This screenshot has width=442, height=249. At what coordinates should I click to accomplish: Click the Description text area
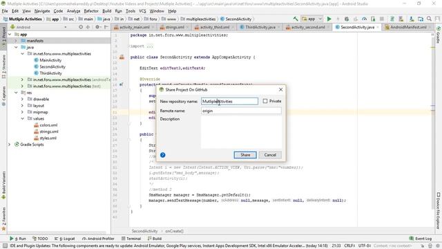point(241,132)
